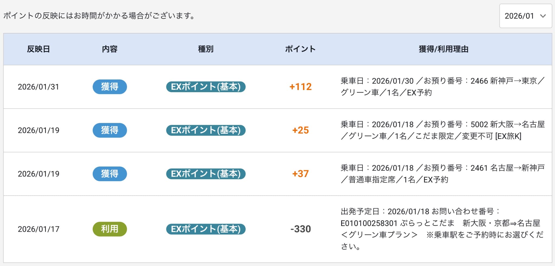Open the 2026/01 month selector dropdown
Screen dimensions: 555x266
click(525, 16)
